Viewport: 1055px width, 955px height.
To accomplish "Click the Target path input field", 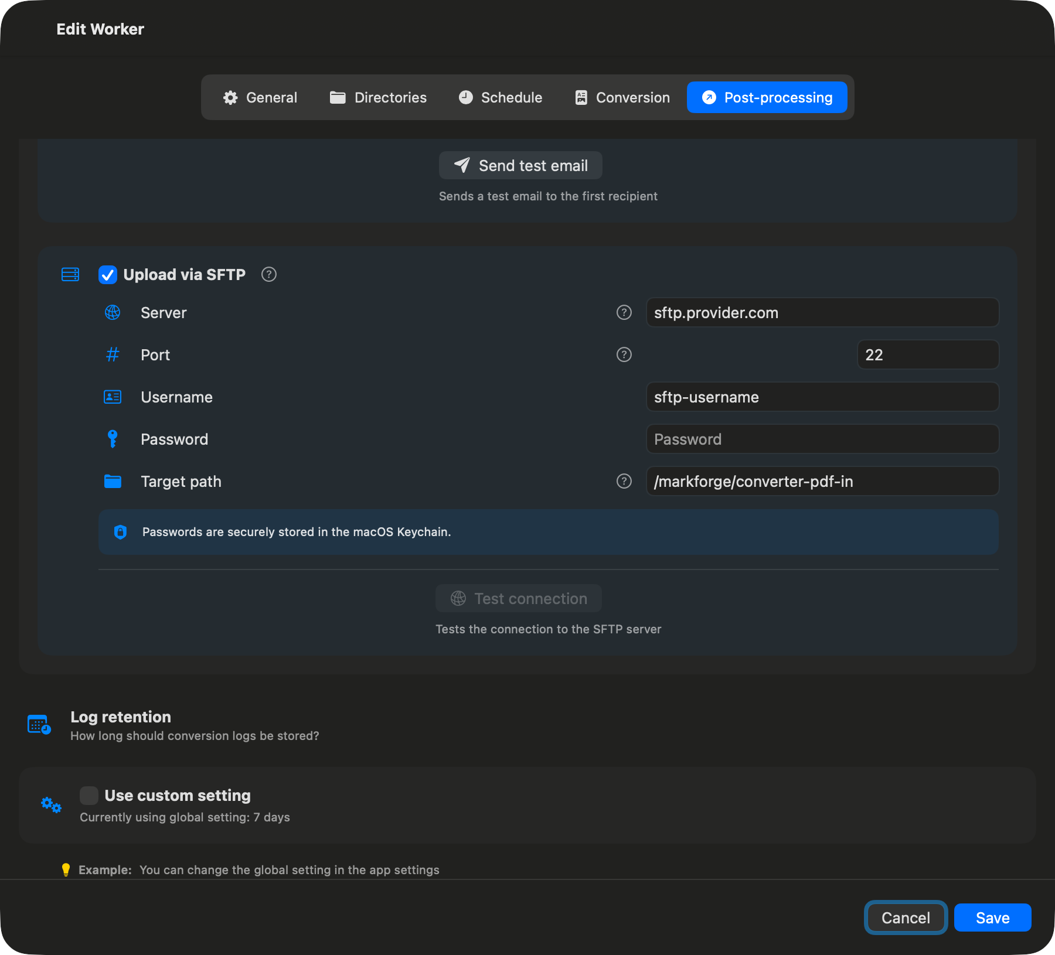I will [823, 481].
